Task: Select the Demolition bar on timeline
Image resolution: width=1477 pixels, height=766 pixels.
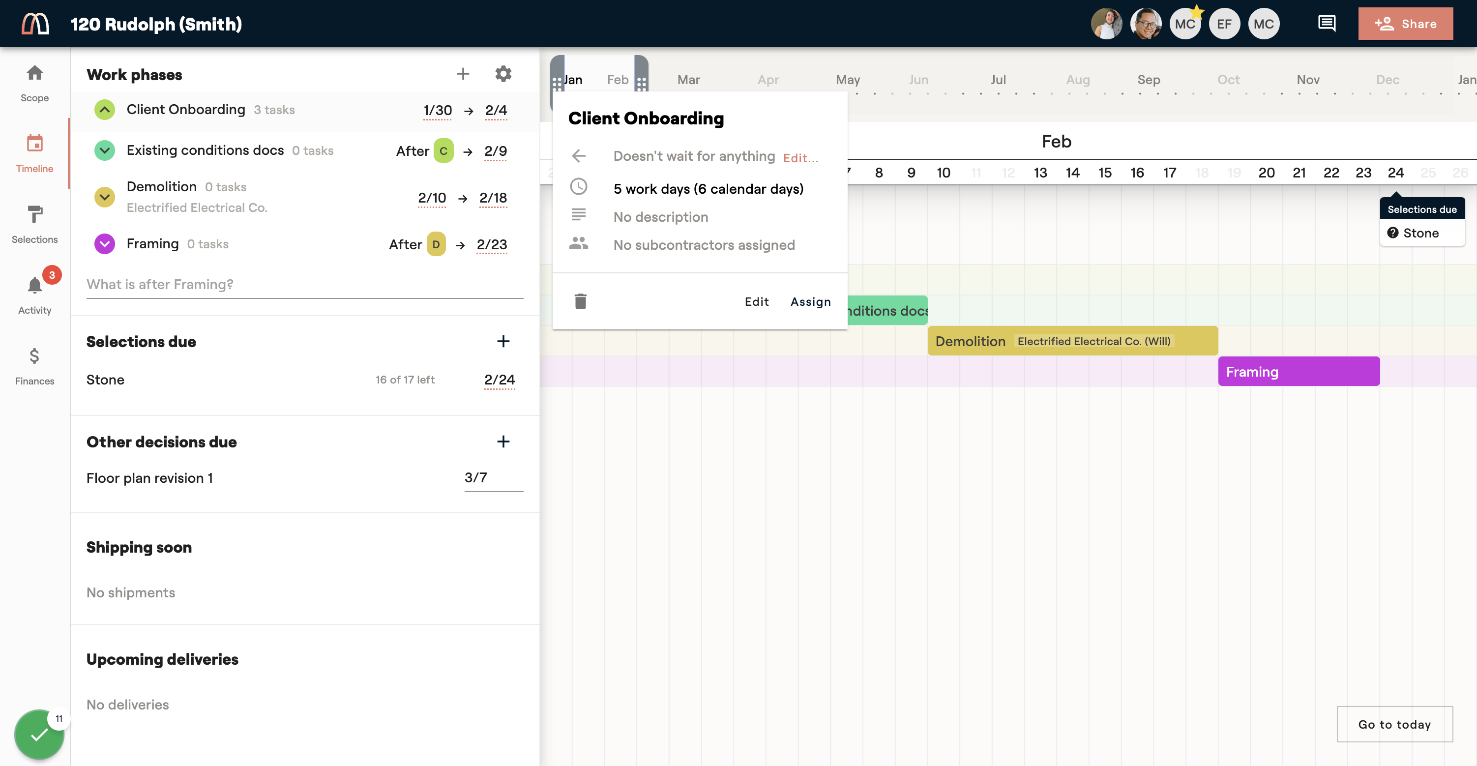Action: click(x=1073, y=341)
